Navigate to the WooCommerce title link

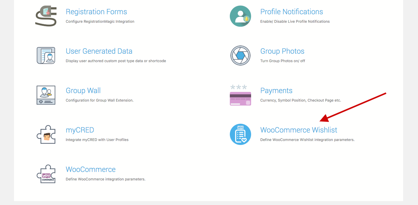[91, 170]
